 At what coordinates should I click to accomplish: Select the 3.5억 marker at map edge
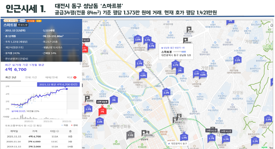click(x=268, y=120)
